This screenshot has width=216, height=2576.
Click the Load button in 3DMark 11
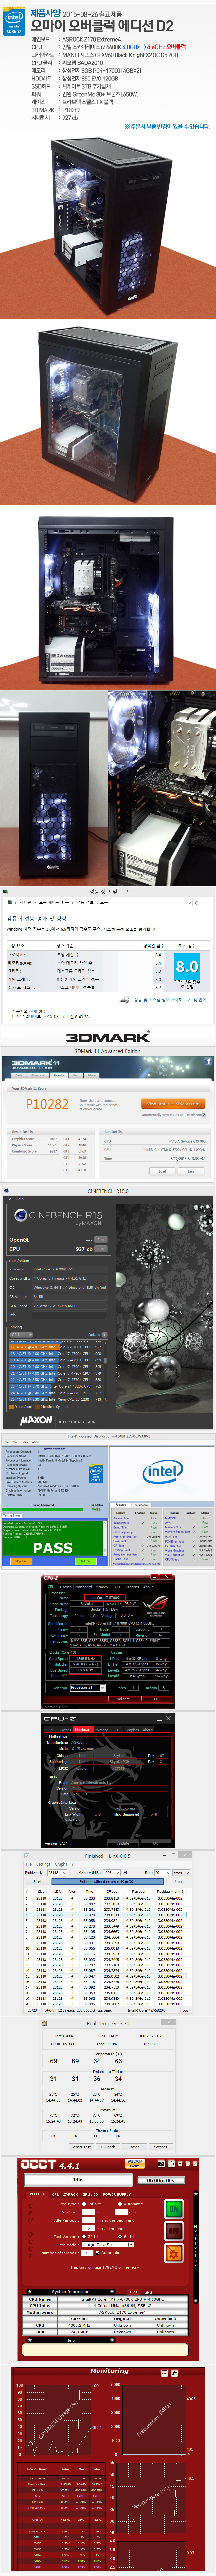[x=162, y=1171]
